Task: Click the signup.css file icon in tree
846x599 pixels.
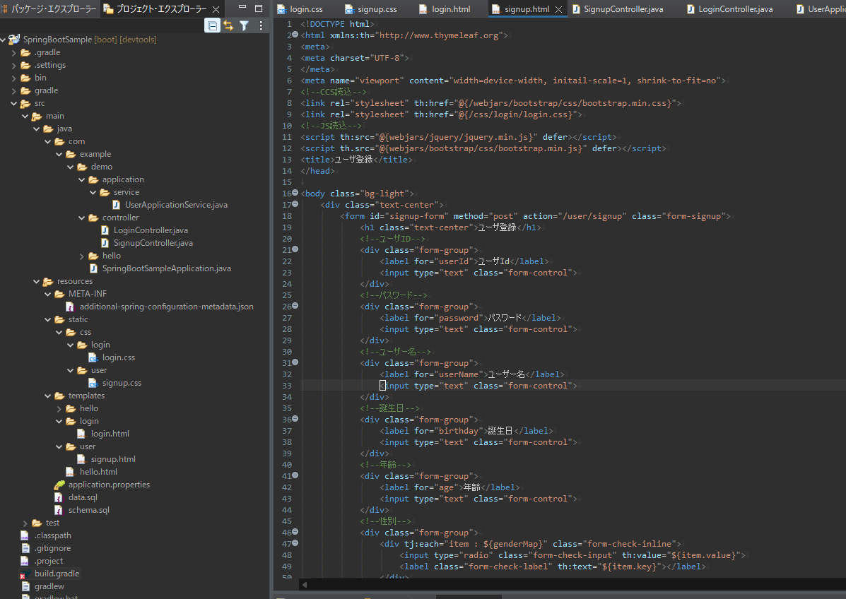Action: click(93, 383)
